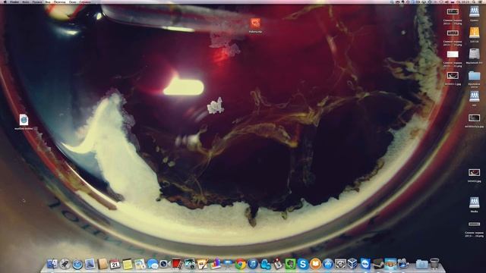486x273 pixels.
Task: Open the Apple menu
Action: point(5,2)
